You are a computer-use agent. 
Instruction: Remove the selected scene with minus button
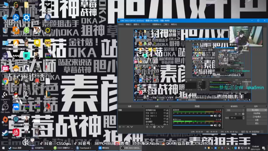click(x=123, y=127)
